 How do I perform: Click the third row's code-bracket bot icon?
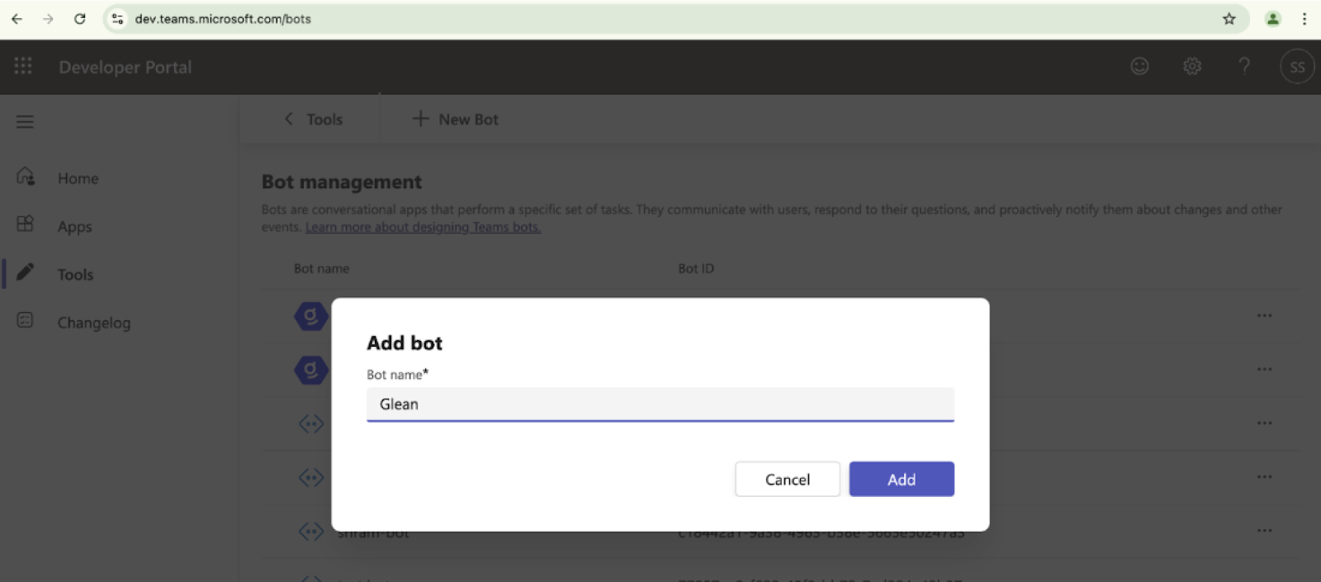(310, 424)
